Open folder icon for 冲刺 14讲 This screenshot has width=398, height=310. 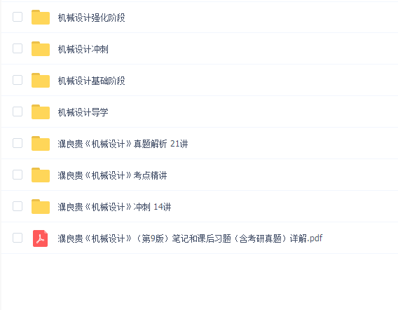41,207
